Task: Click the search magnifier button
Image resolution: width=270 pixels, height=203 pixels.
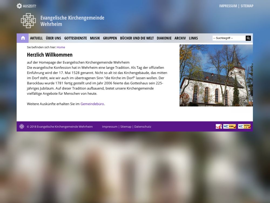Action: [x=248, y=38]
